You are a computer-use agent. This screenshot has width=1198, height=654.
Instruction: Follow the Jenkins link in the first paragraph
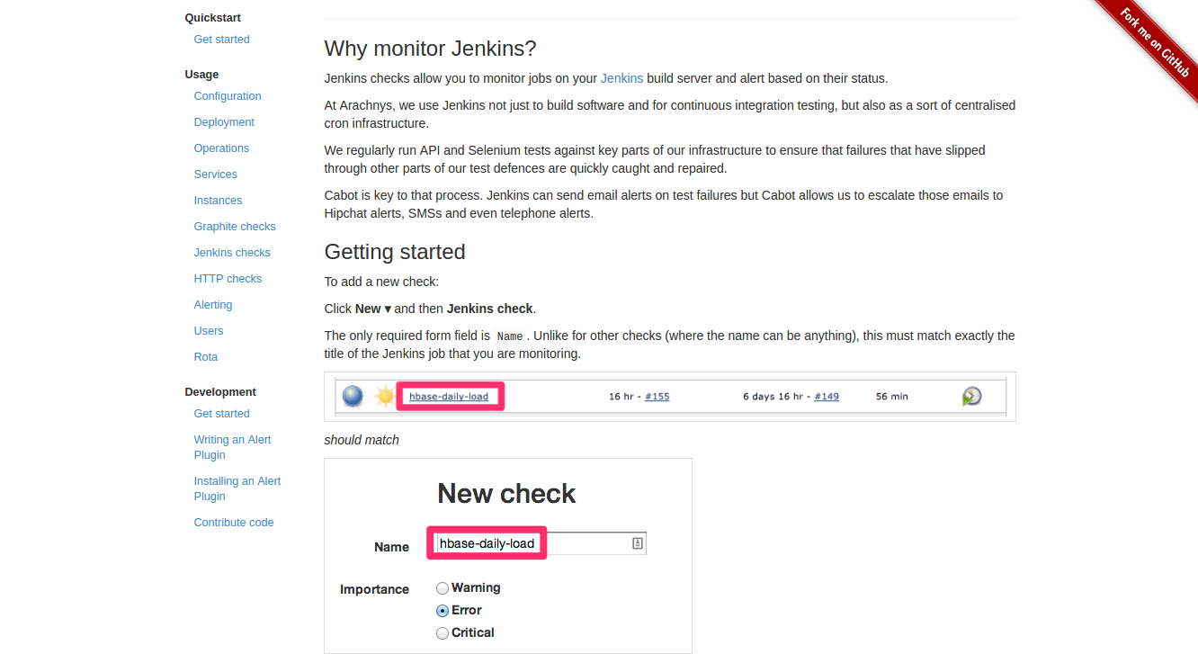click(x=621, y=78)
